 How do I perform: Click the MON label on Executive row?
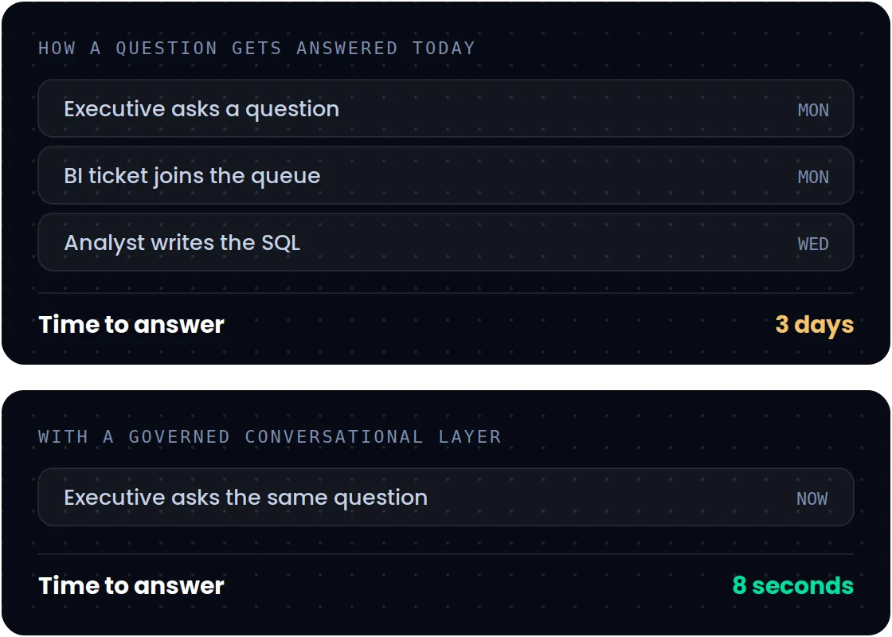(813, 111)
